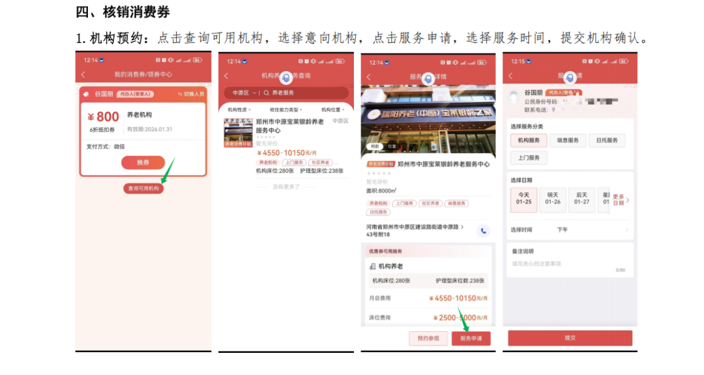Choose date 明天 01-26
This screenshot has height=375, width=704.
pos(553,198)
